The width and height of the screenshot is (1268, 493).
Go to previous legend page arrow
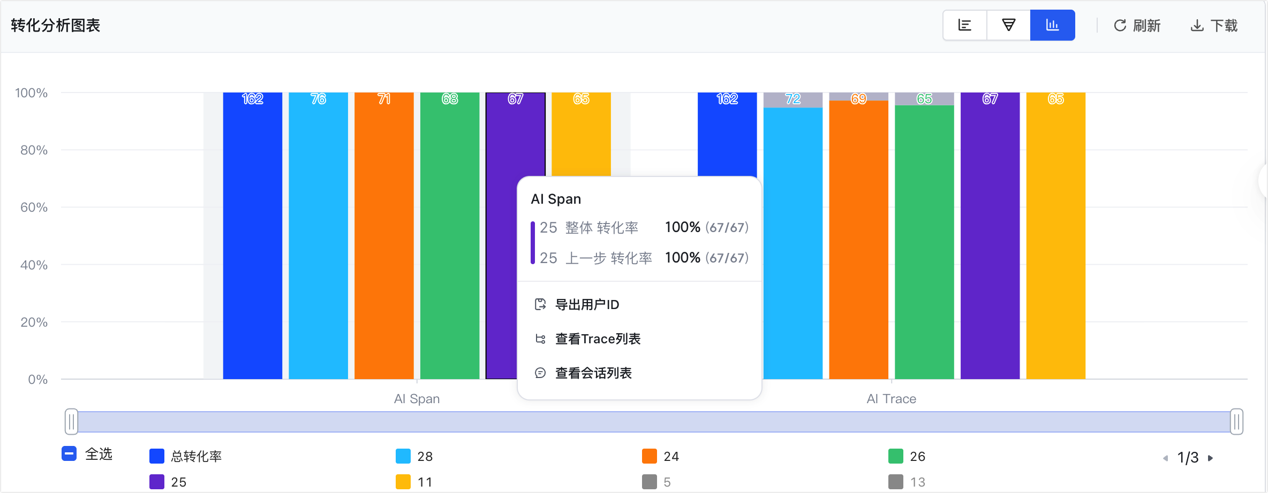(1166, 458)
